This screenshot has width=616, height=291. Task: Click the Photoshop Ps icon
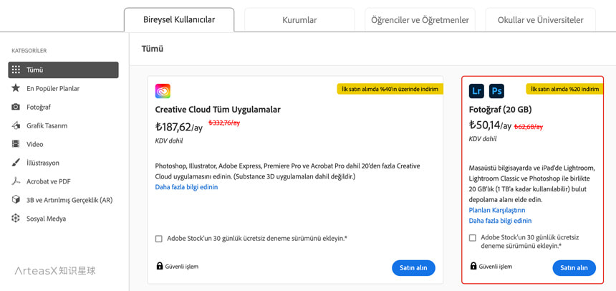pos(496,91)
